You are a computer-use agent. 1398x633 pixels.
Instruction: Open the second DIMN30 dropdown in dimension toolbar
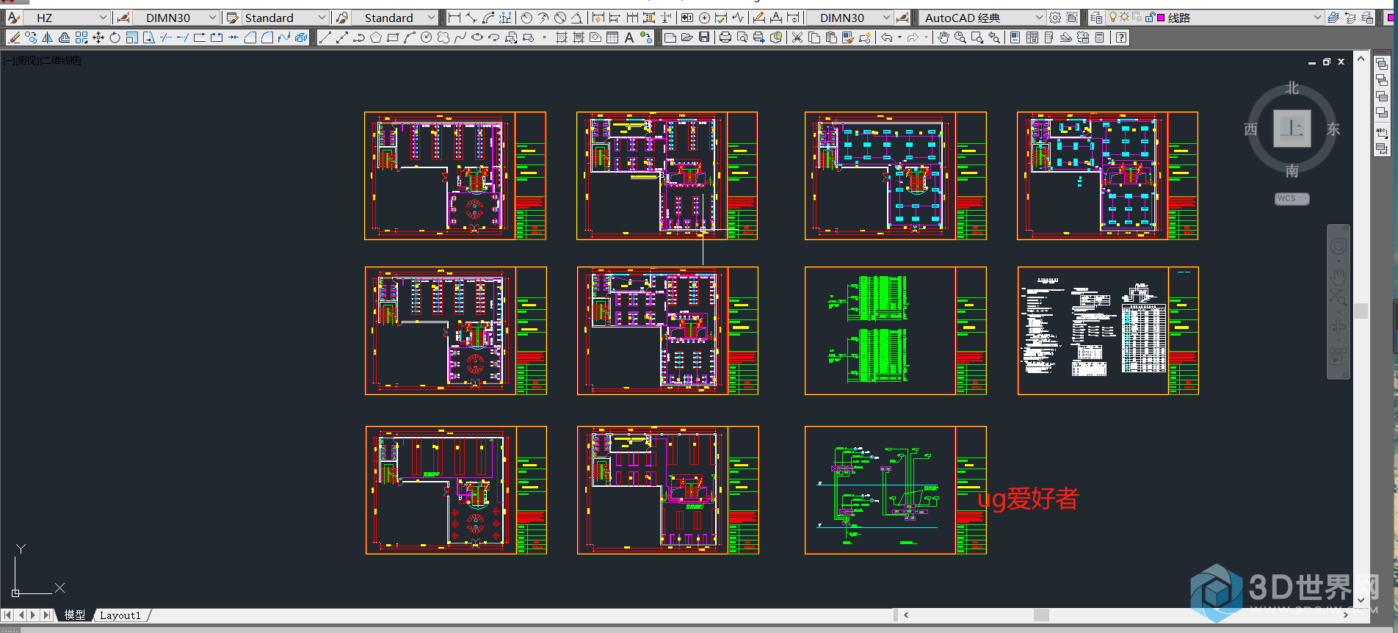tap(850, 18)
